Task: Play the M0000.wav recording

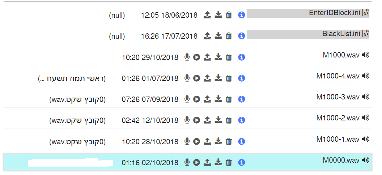Action: pyautogui.click(x=196, y=162)
